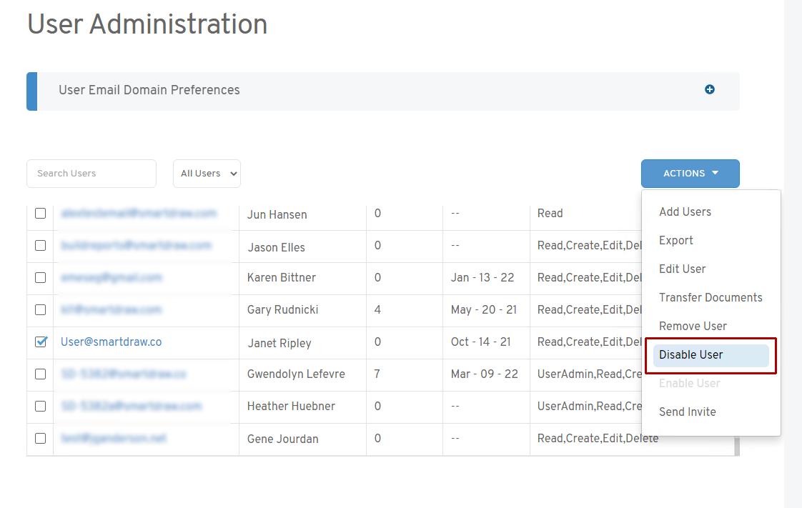
Task: Click Disable User in the dropdown
Action: (x=690, y=354)
